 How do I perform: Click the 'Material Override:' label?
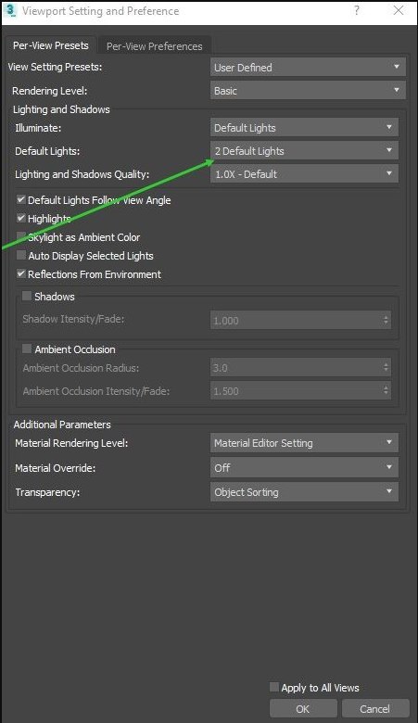(x=56, y=468)
